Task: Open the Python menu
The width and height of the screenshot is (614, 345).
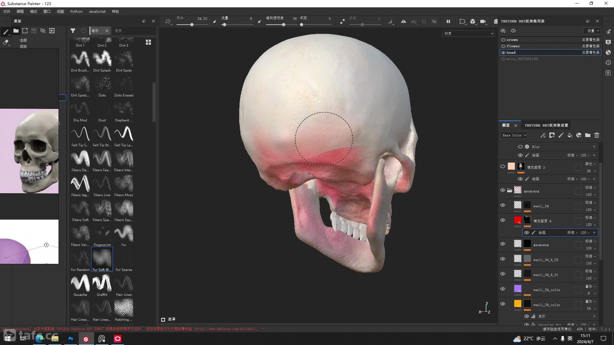Action: (76, 11)
